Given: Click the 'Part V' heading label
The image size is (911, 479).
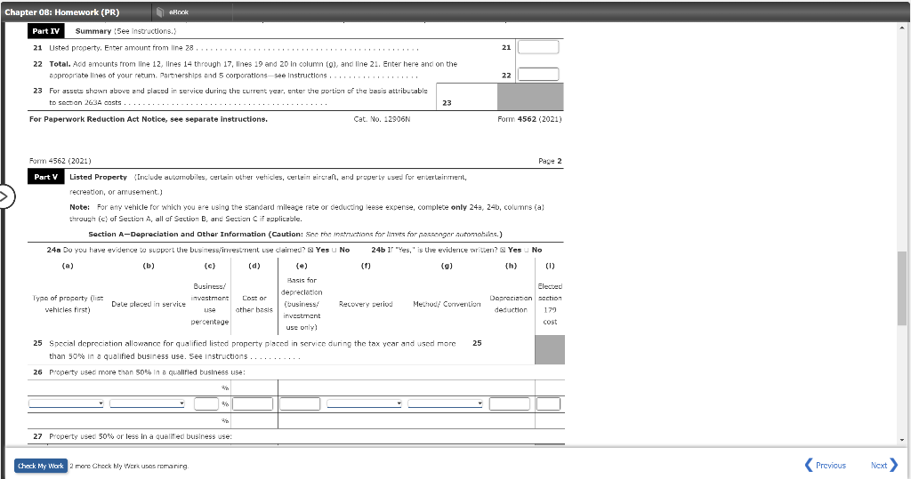Looking at the screenshot, I should pyautogui.click(x=46, y=177).
